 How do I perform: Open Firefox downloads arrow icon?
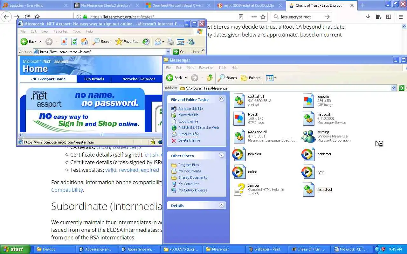(368, 17)
